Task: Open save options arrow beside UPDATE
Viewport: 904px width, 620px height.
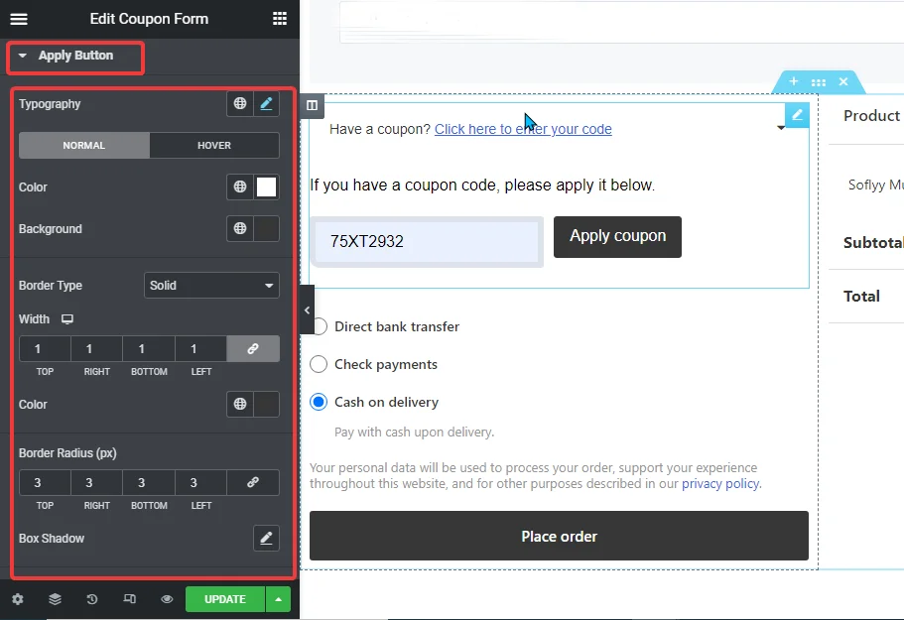Action: [279, 599]
